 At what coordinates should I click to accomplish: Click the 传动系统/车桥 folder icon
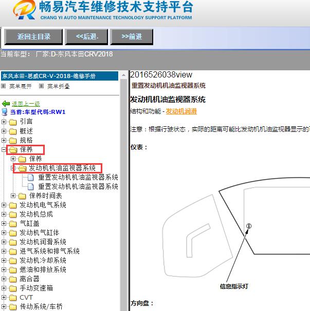point(13,307)
